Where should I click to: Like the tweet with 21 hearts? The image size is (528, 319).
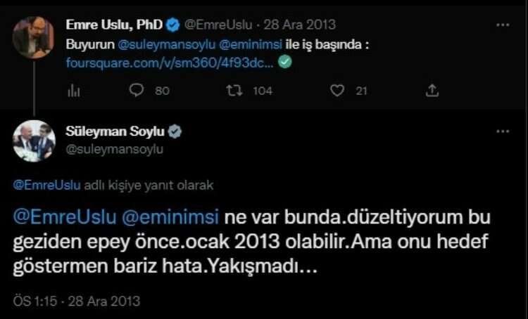337,91
